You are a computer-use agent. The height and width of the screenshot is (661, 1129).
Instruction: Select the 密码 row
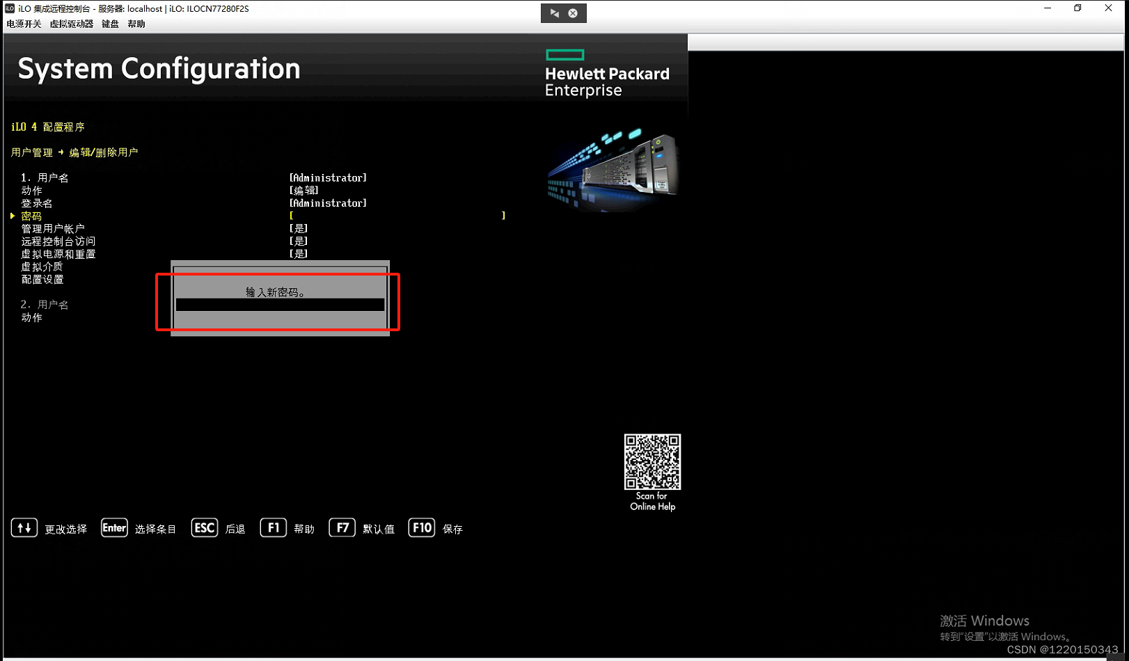[x=31, y=216]
